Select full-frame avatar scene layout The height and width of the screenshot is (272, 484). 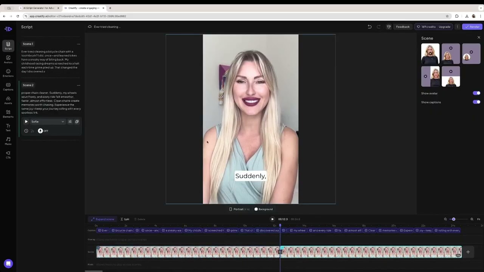click(x=430, y=54)
